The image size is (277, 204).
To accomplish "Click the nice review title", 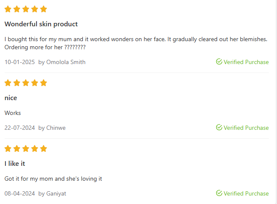I will click(x=11, y=98).
